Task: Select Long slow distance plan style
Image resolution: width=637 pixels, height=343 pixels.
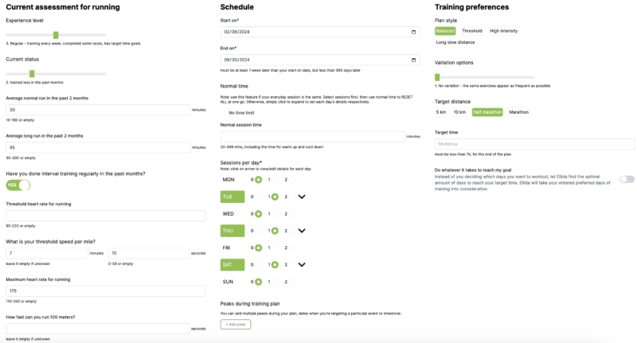Action: [455, 42]
